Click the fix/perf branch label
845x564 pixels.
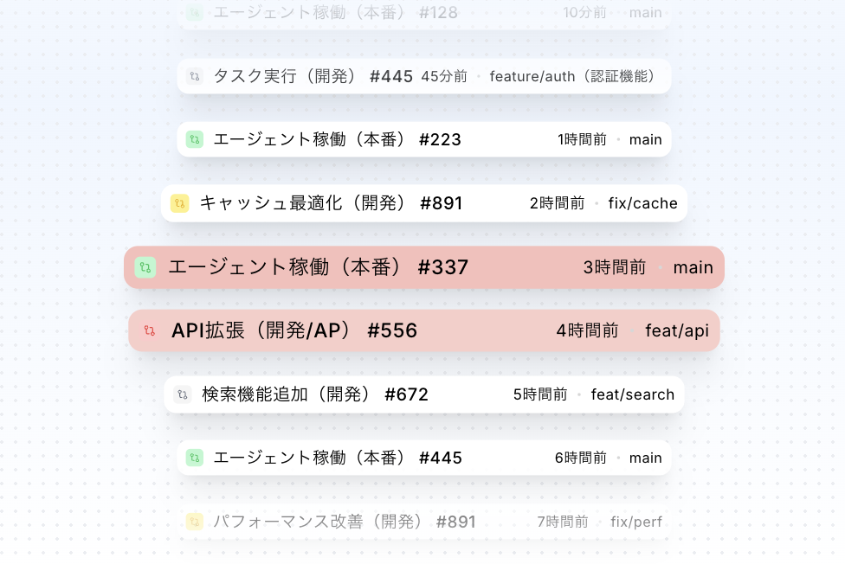pos(636,522)
